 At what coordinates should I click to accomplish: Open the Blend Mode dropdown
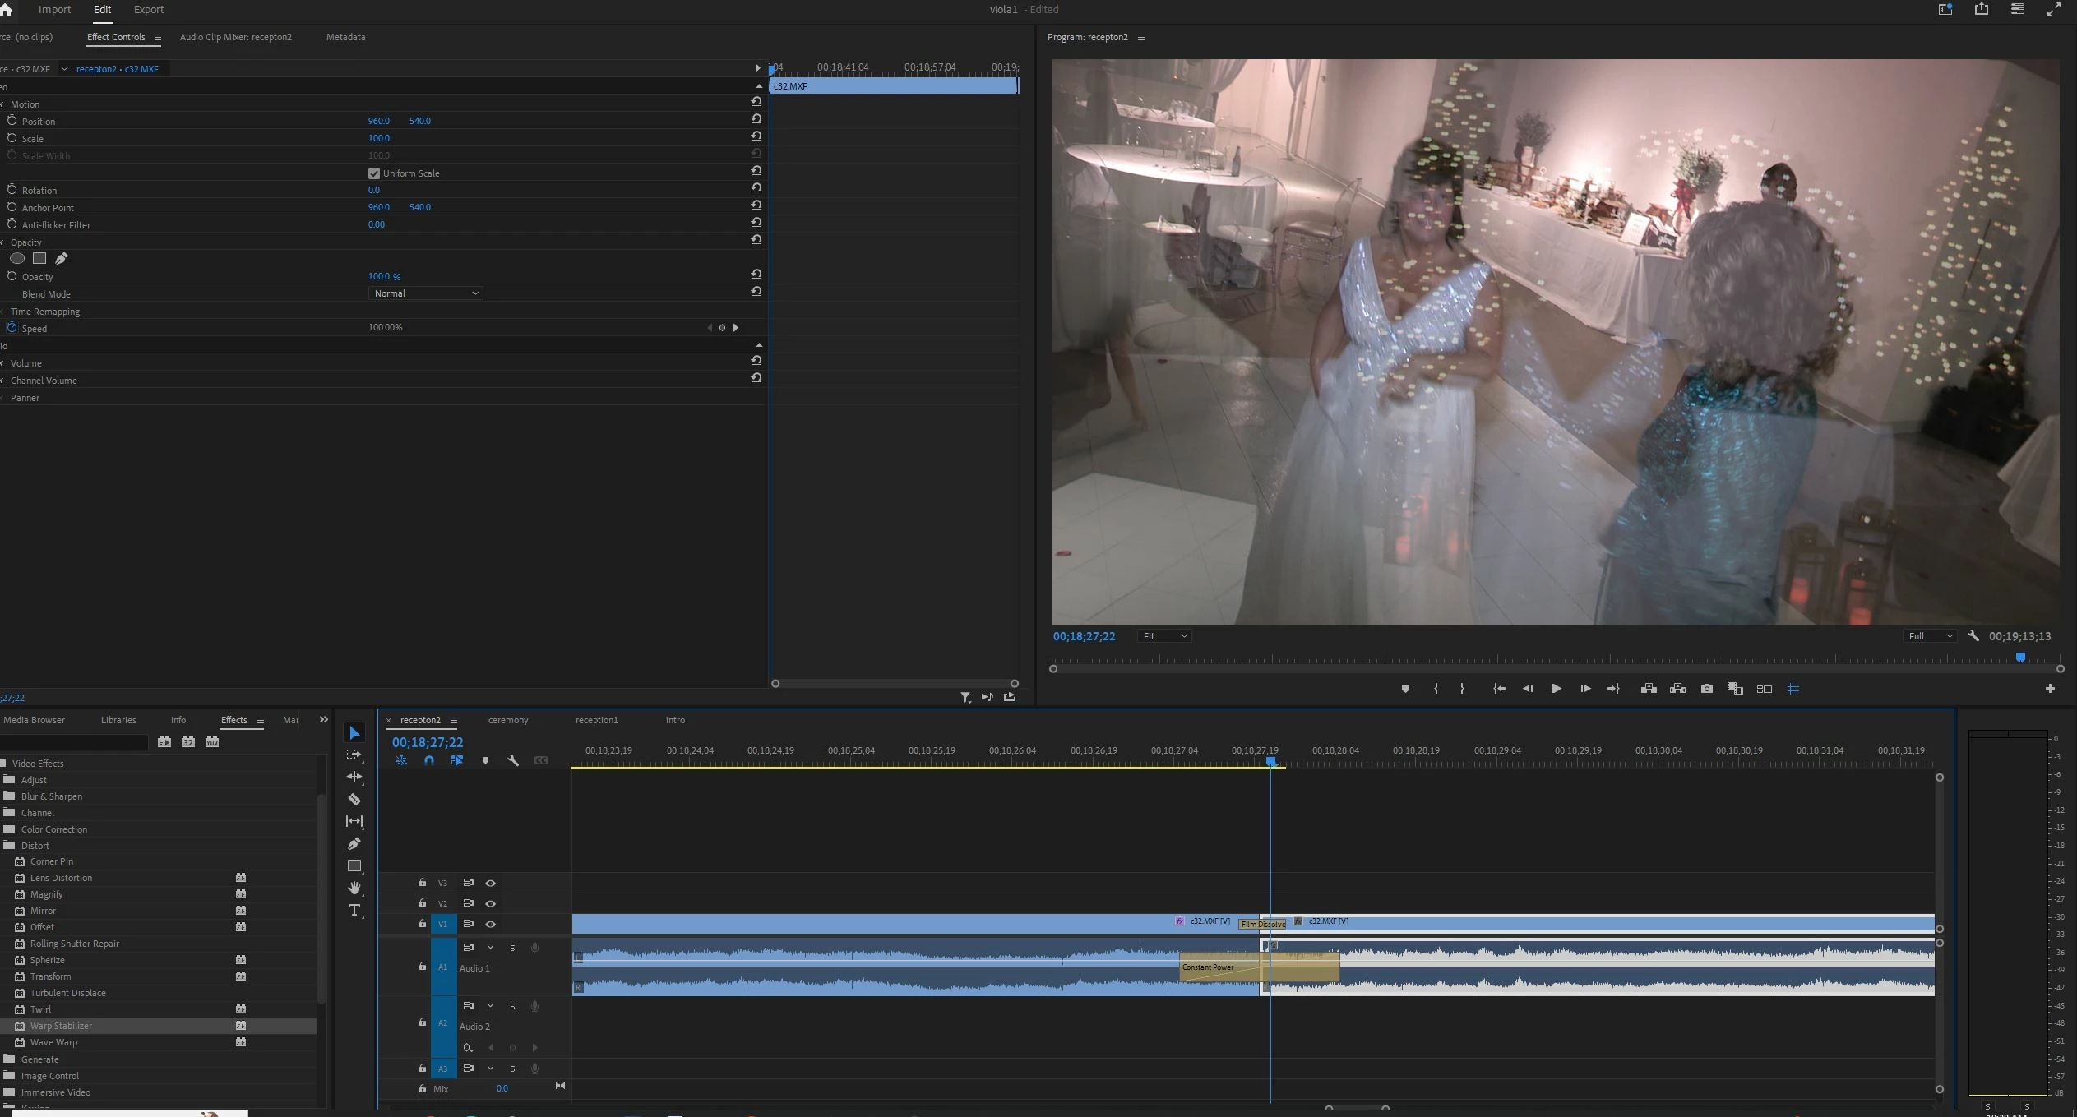(426, 293)
